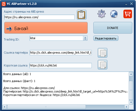Copy the partner link with copy icon

pos(103,53)
